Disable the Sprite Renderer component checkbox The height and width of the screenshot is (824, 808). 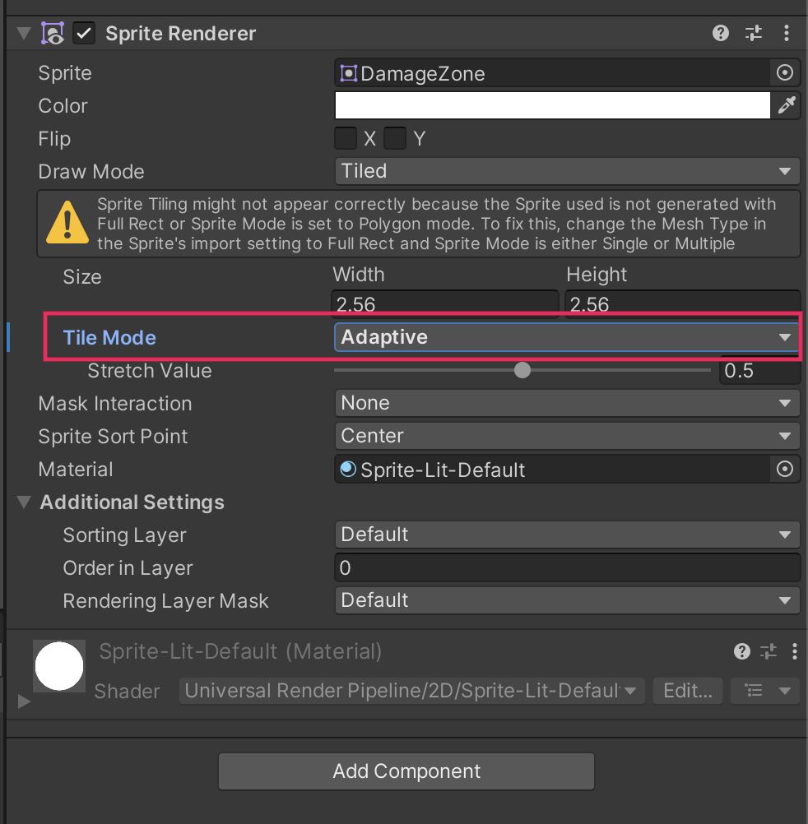point(84,34)
